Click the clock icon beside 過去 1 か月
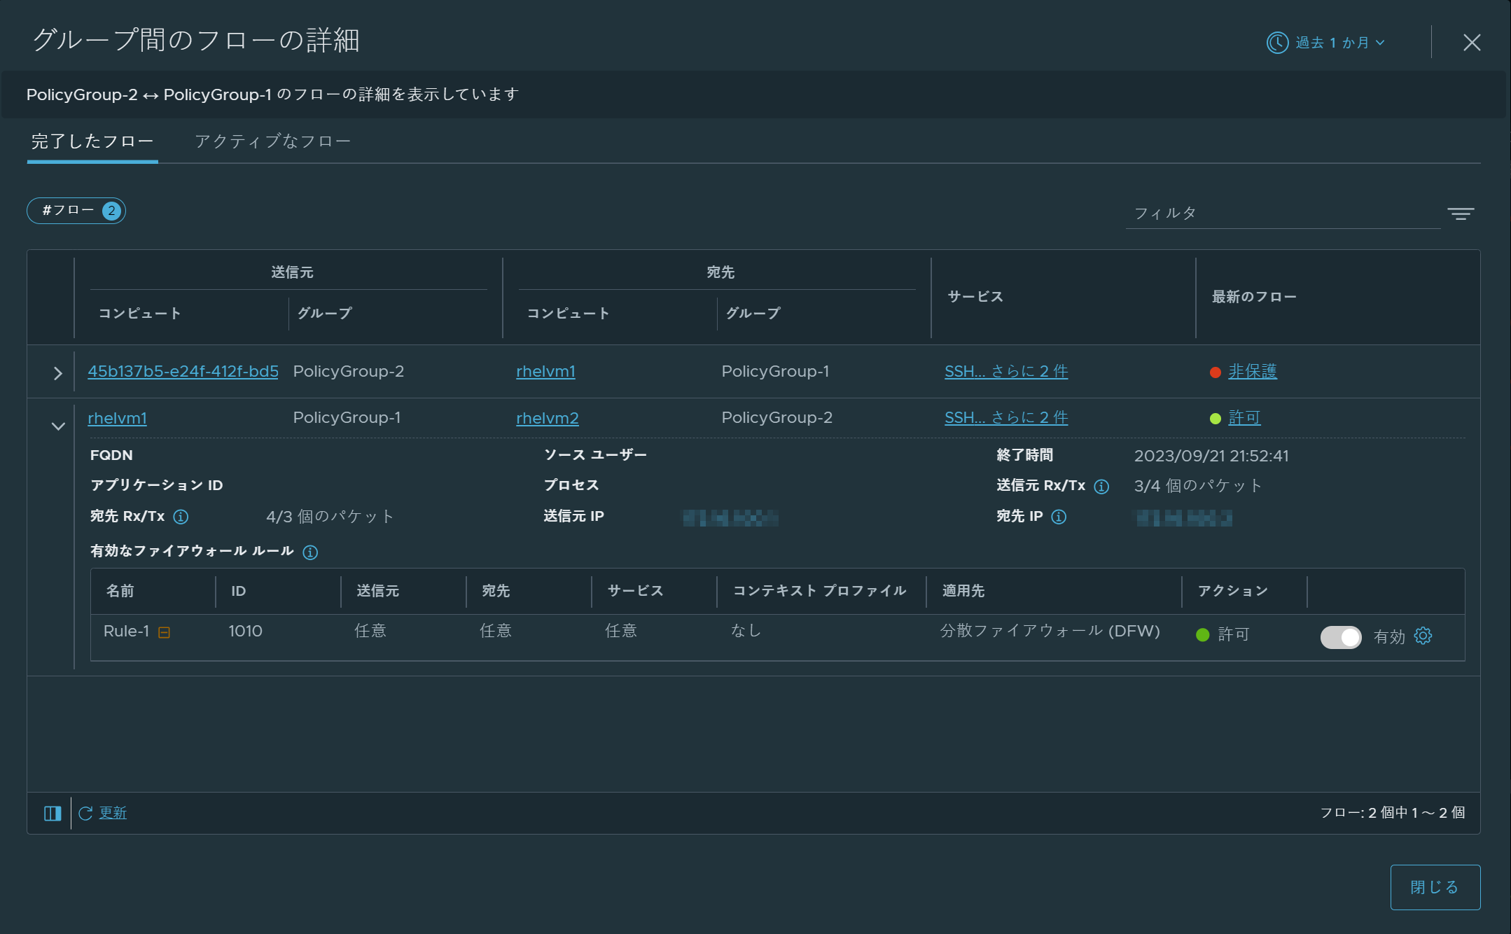The image size is (1511, 934). (1277, 43)
